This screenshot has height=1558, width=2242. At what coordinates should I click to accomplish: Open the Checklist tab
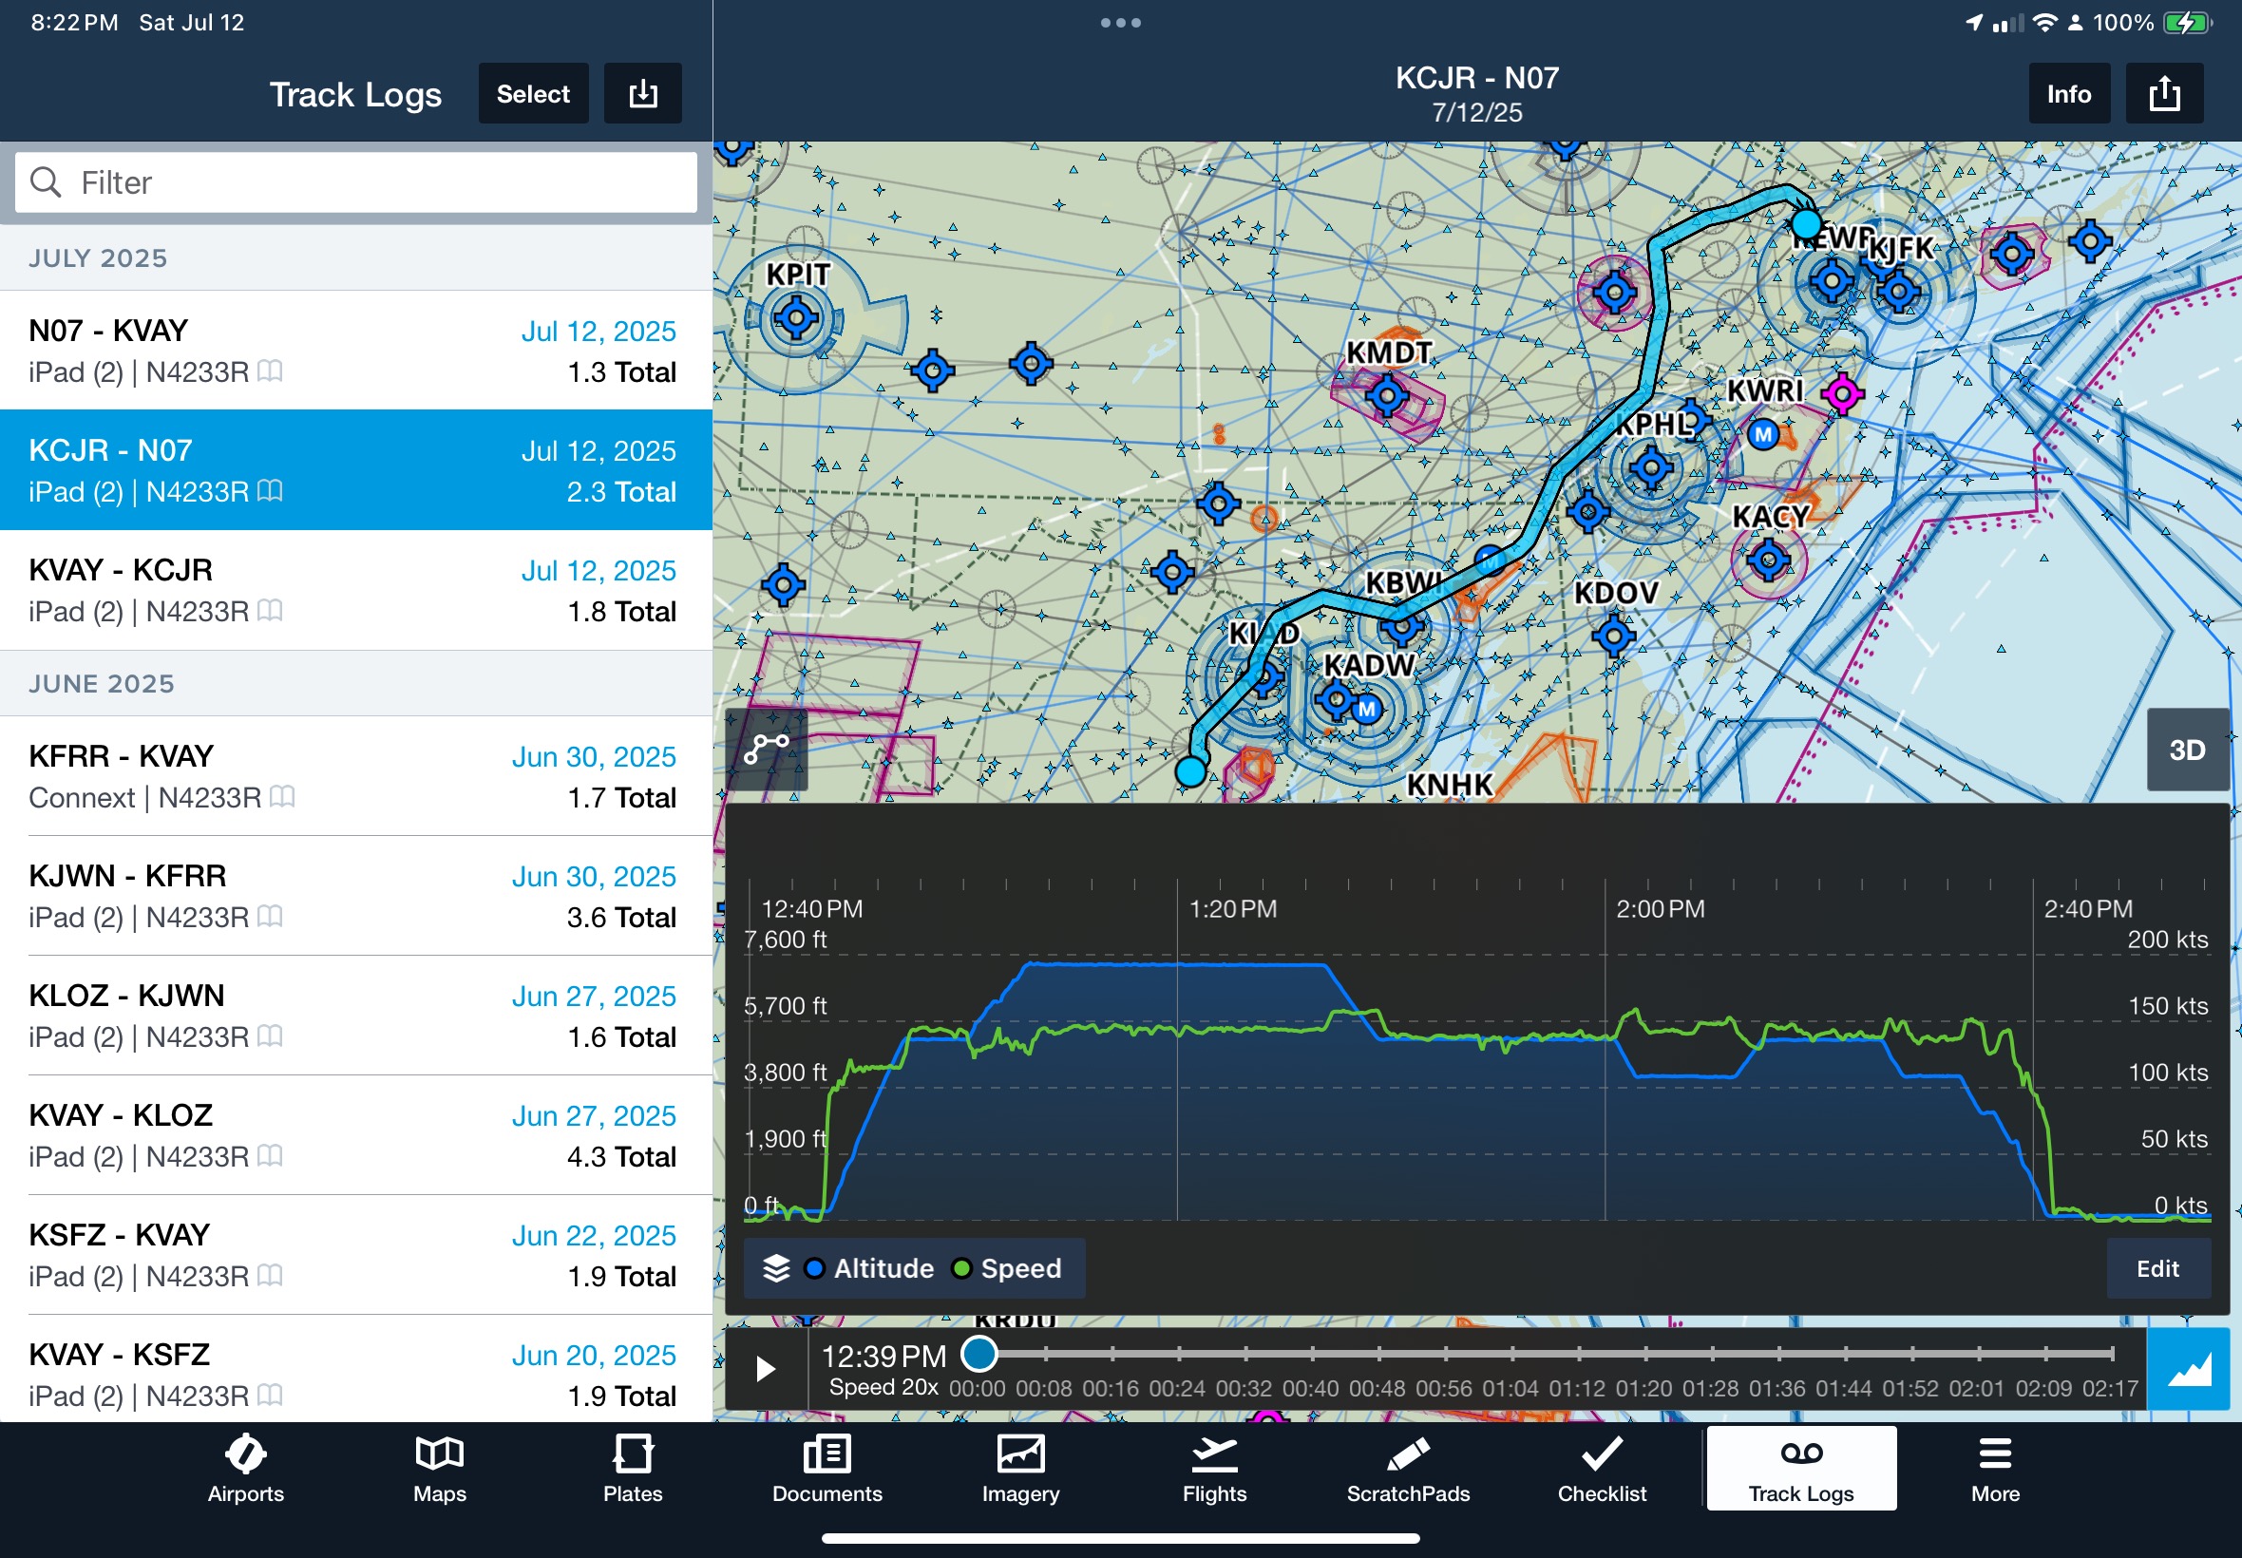1601,1468
